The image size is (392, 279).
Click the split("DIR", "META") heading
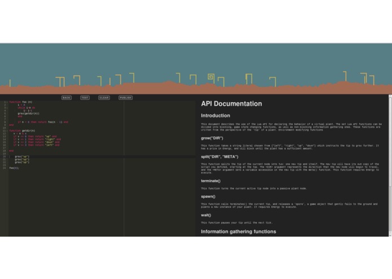pyautogui.click(x=219, y=157)
